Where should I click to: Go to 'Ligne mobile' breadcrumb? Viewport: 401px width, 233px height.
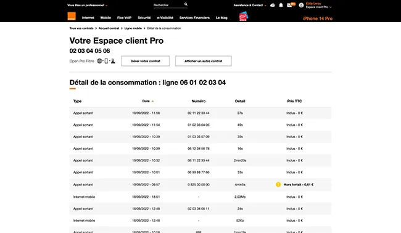[133, 28]
